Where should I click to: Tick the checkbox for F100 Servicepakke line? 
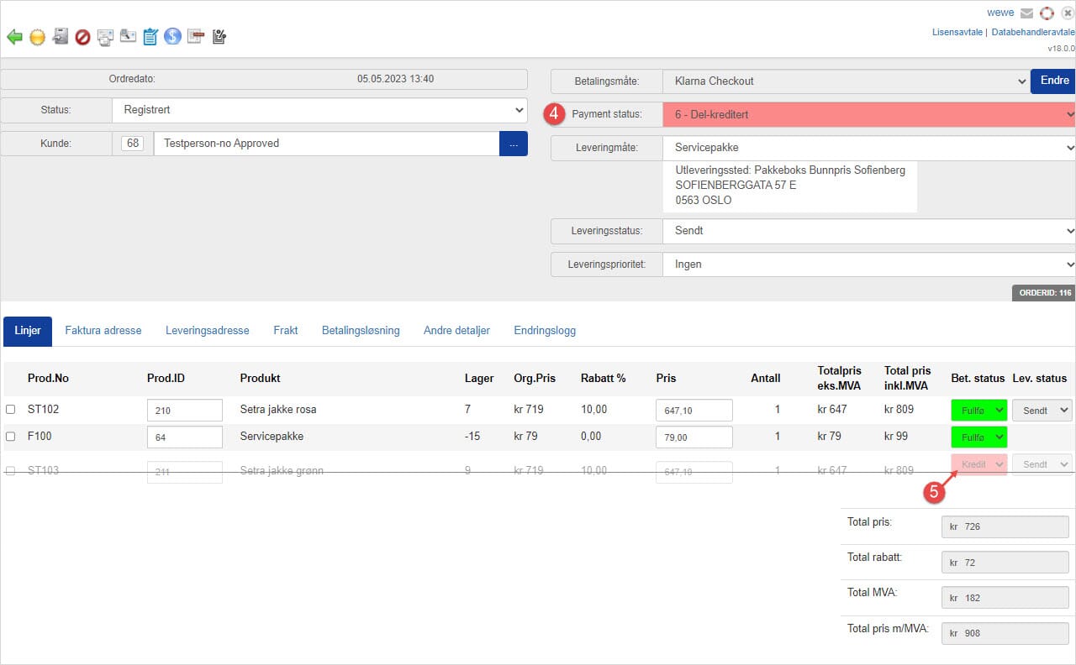pyautogui.click(x=11, y=437)
